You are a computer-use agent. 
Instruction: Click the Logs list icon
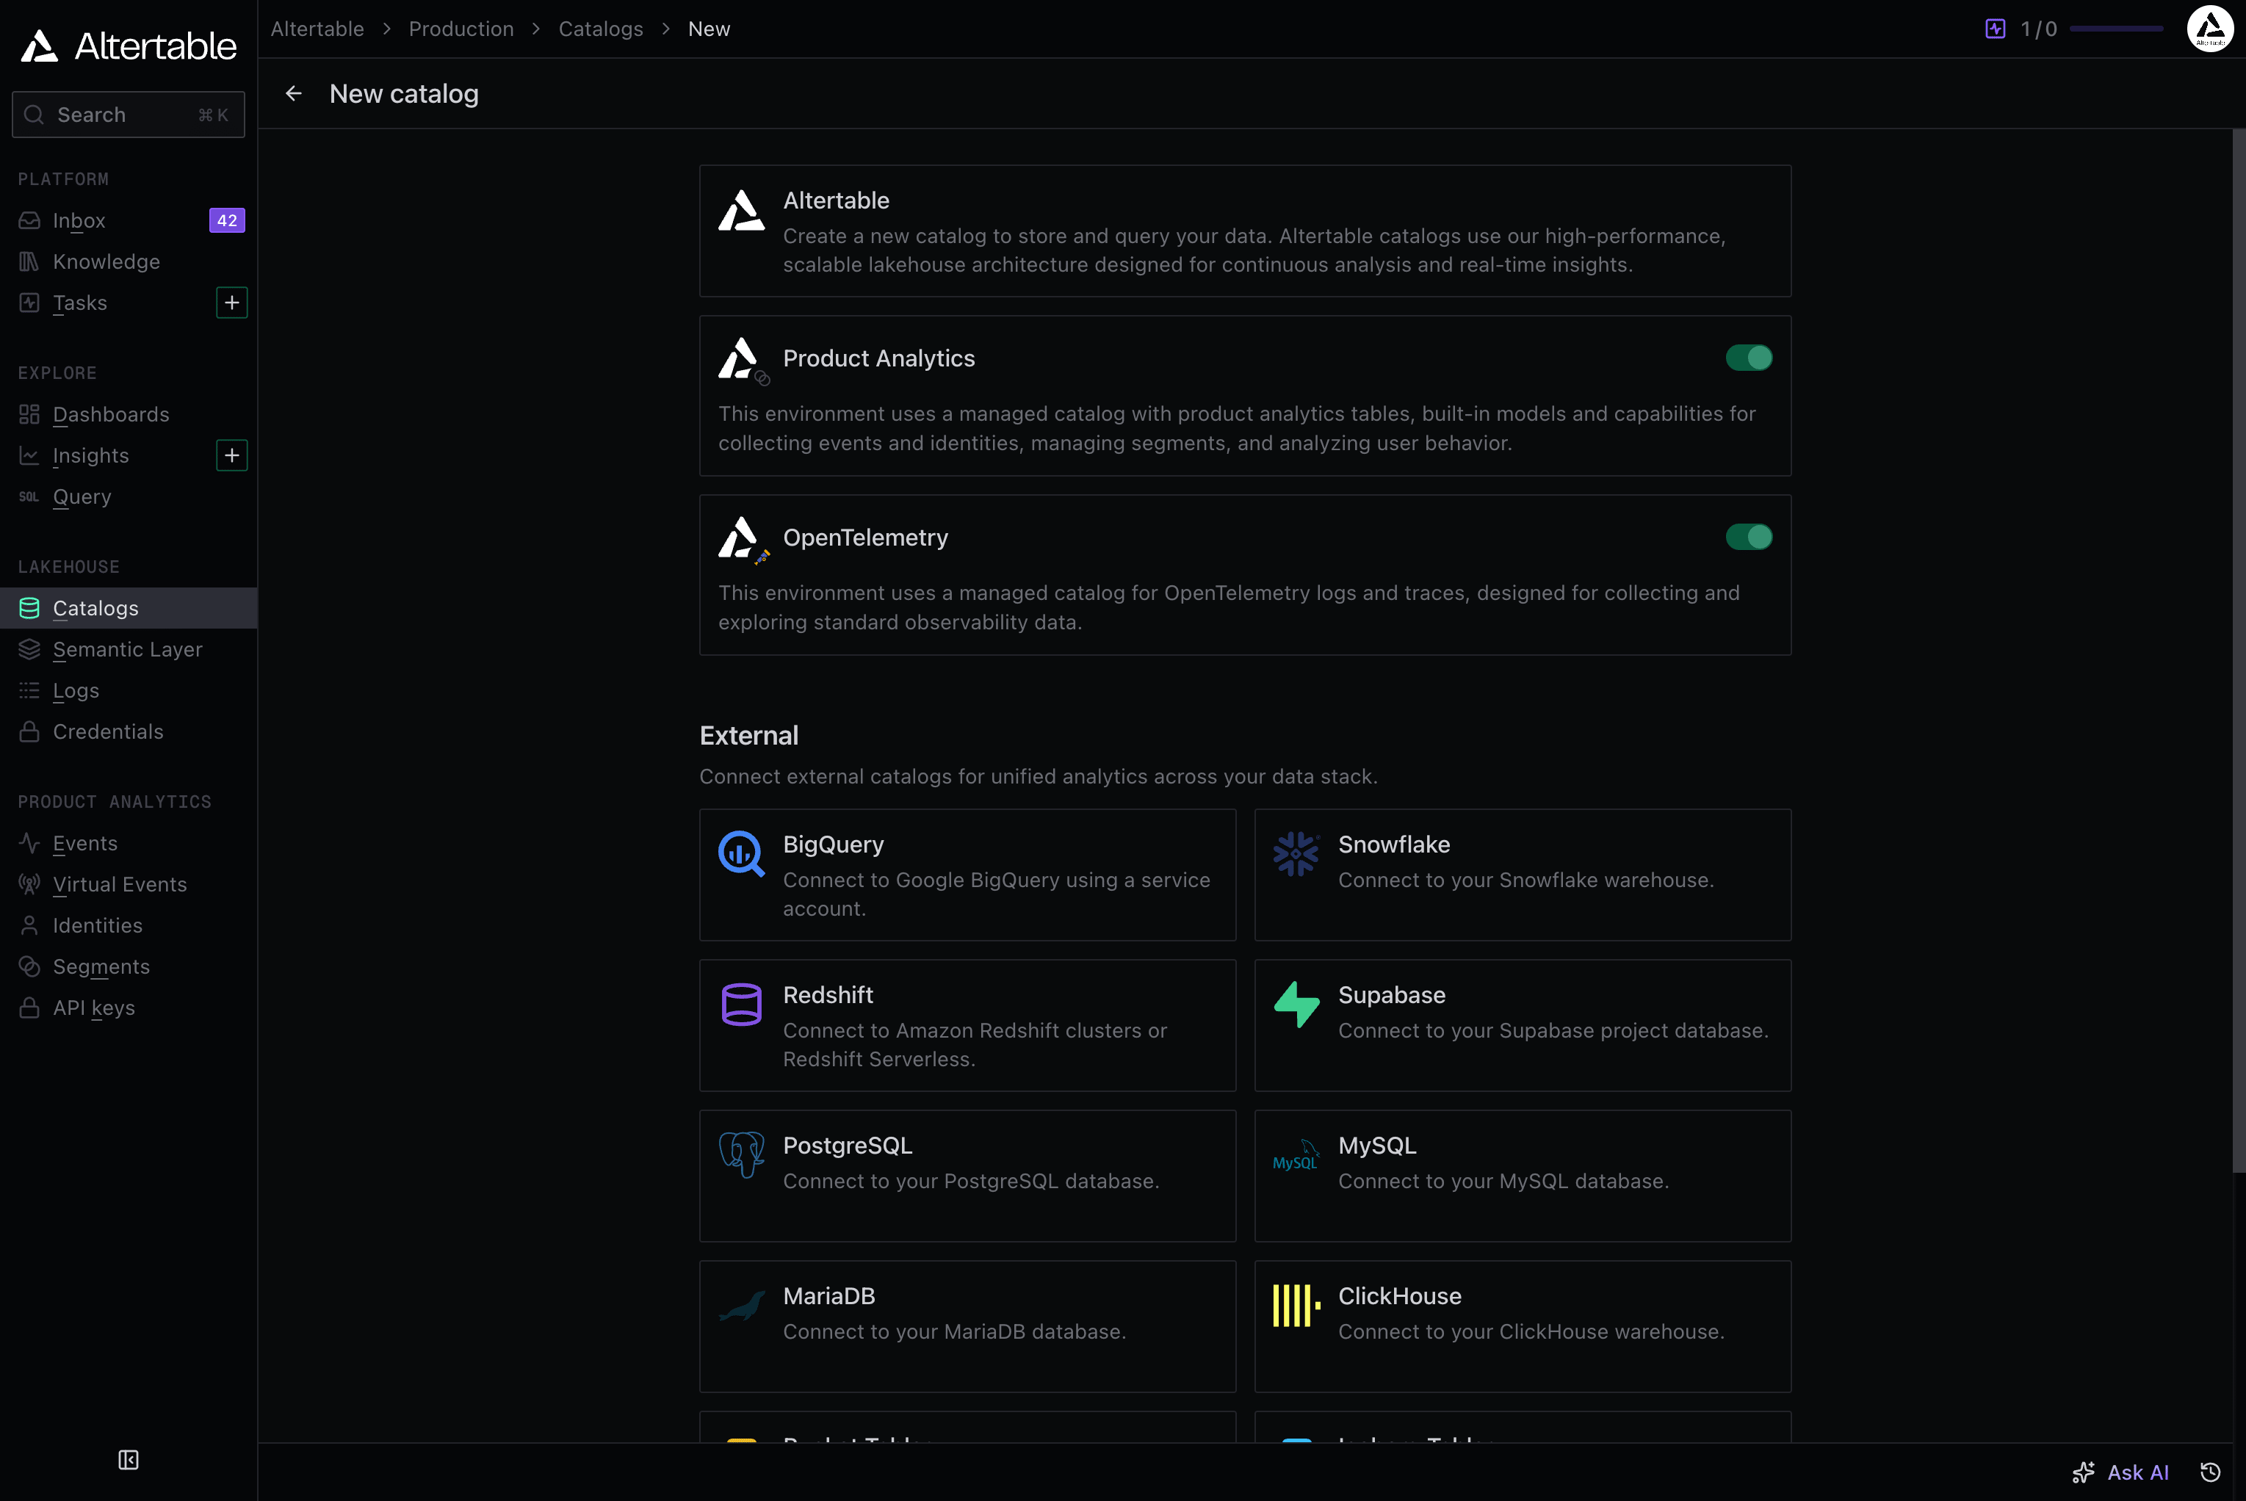(x=29, y=690)
